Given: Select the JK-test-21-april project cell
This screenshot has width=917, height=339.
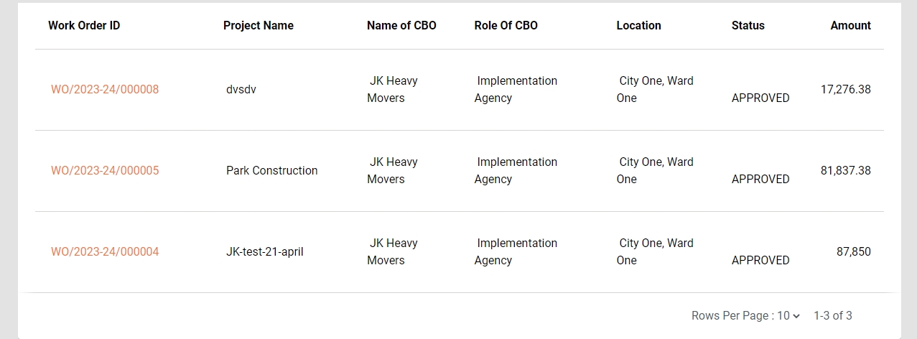Looking at the screenshot, I should (264, 252).
